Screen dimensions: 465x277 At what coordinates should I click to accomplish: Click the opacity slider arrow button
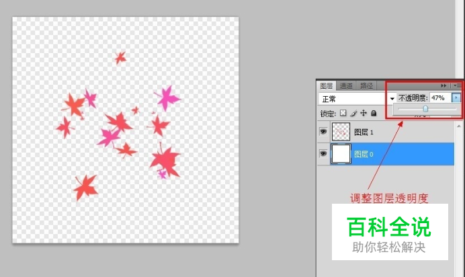(456, 97)
